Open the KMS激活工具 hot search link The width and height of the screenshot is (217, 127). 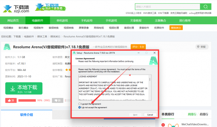150,13
